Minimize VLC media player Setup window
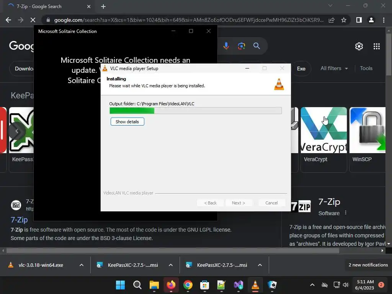 pyautogui.click(x=247, y=68)
